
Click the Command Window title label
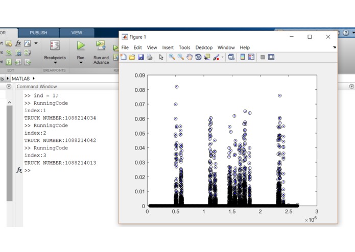click(x=37, y=87)
